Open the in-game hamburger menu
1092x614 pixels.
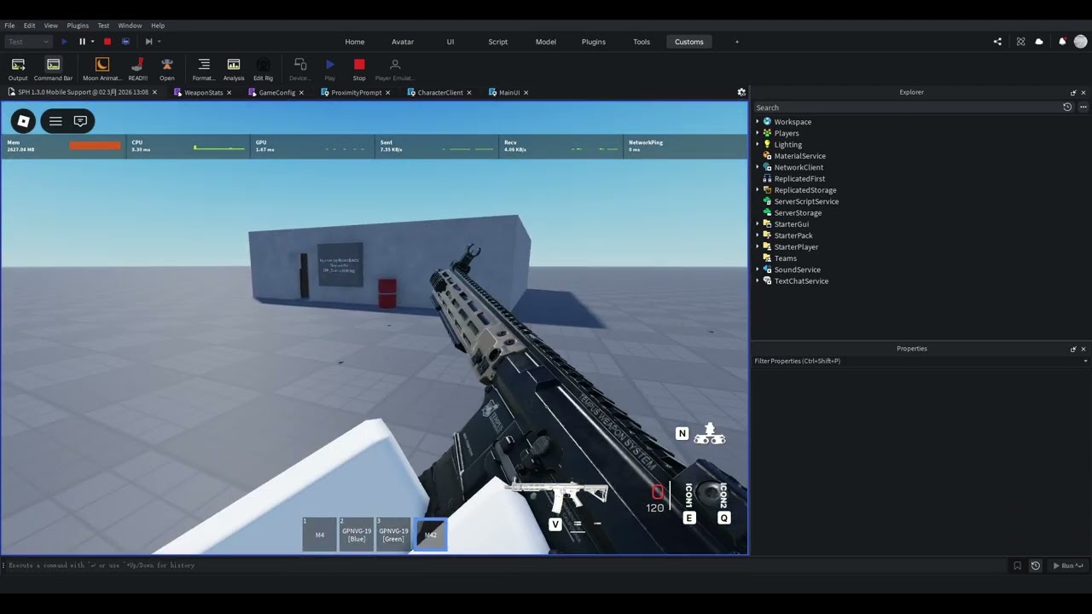[x=55, y=121]
